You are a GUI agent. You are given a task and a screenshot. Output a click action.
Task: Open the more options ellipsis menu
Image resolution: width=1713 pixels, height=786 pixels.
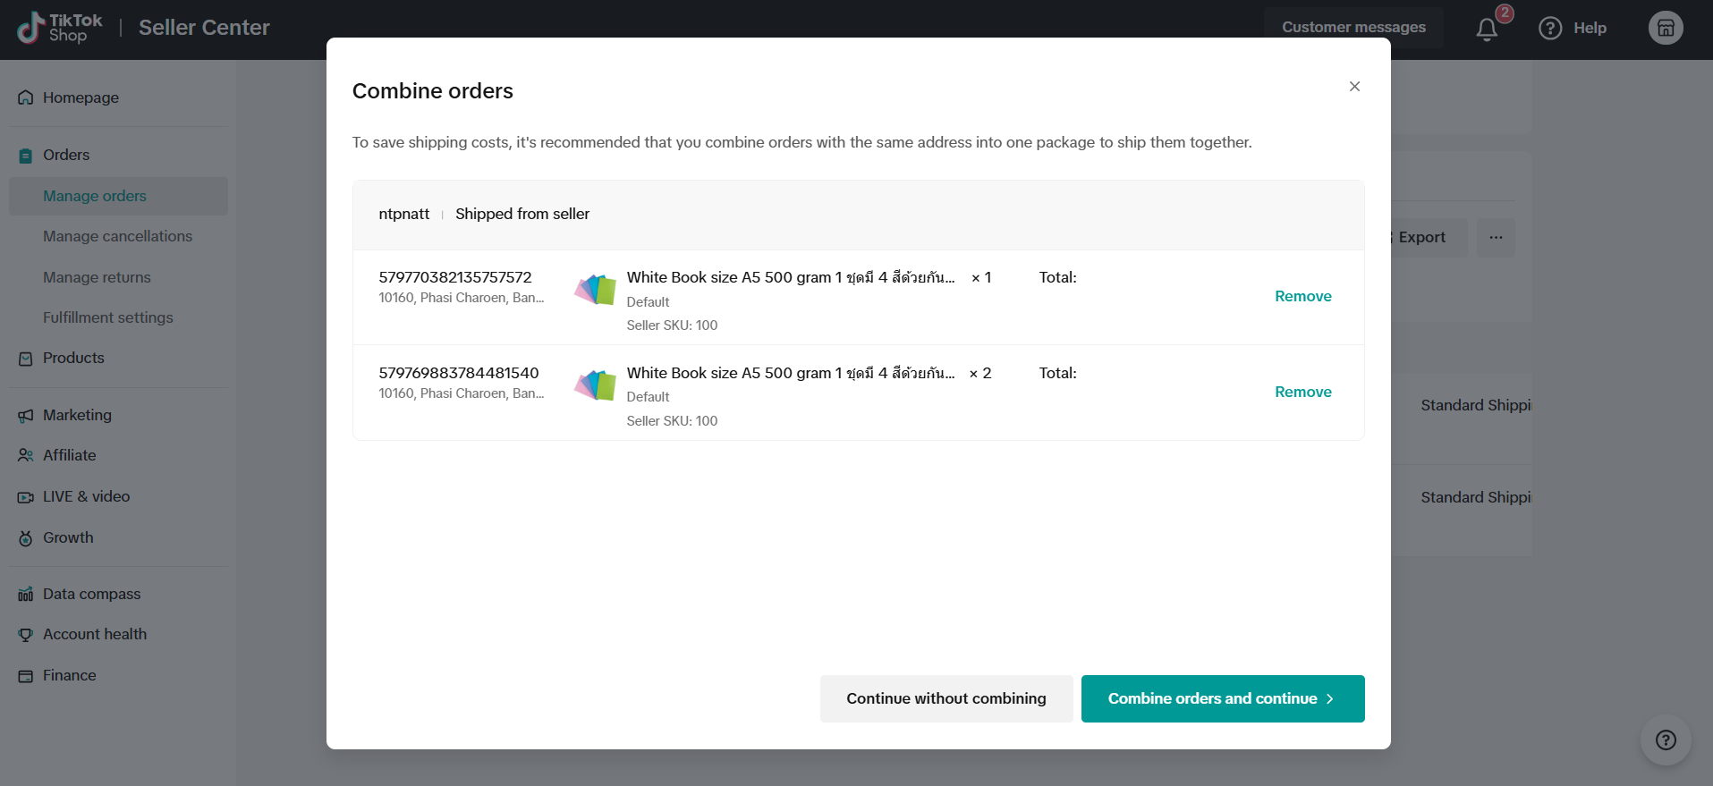coord(1496,237)
